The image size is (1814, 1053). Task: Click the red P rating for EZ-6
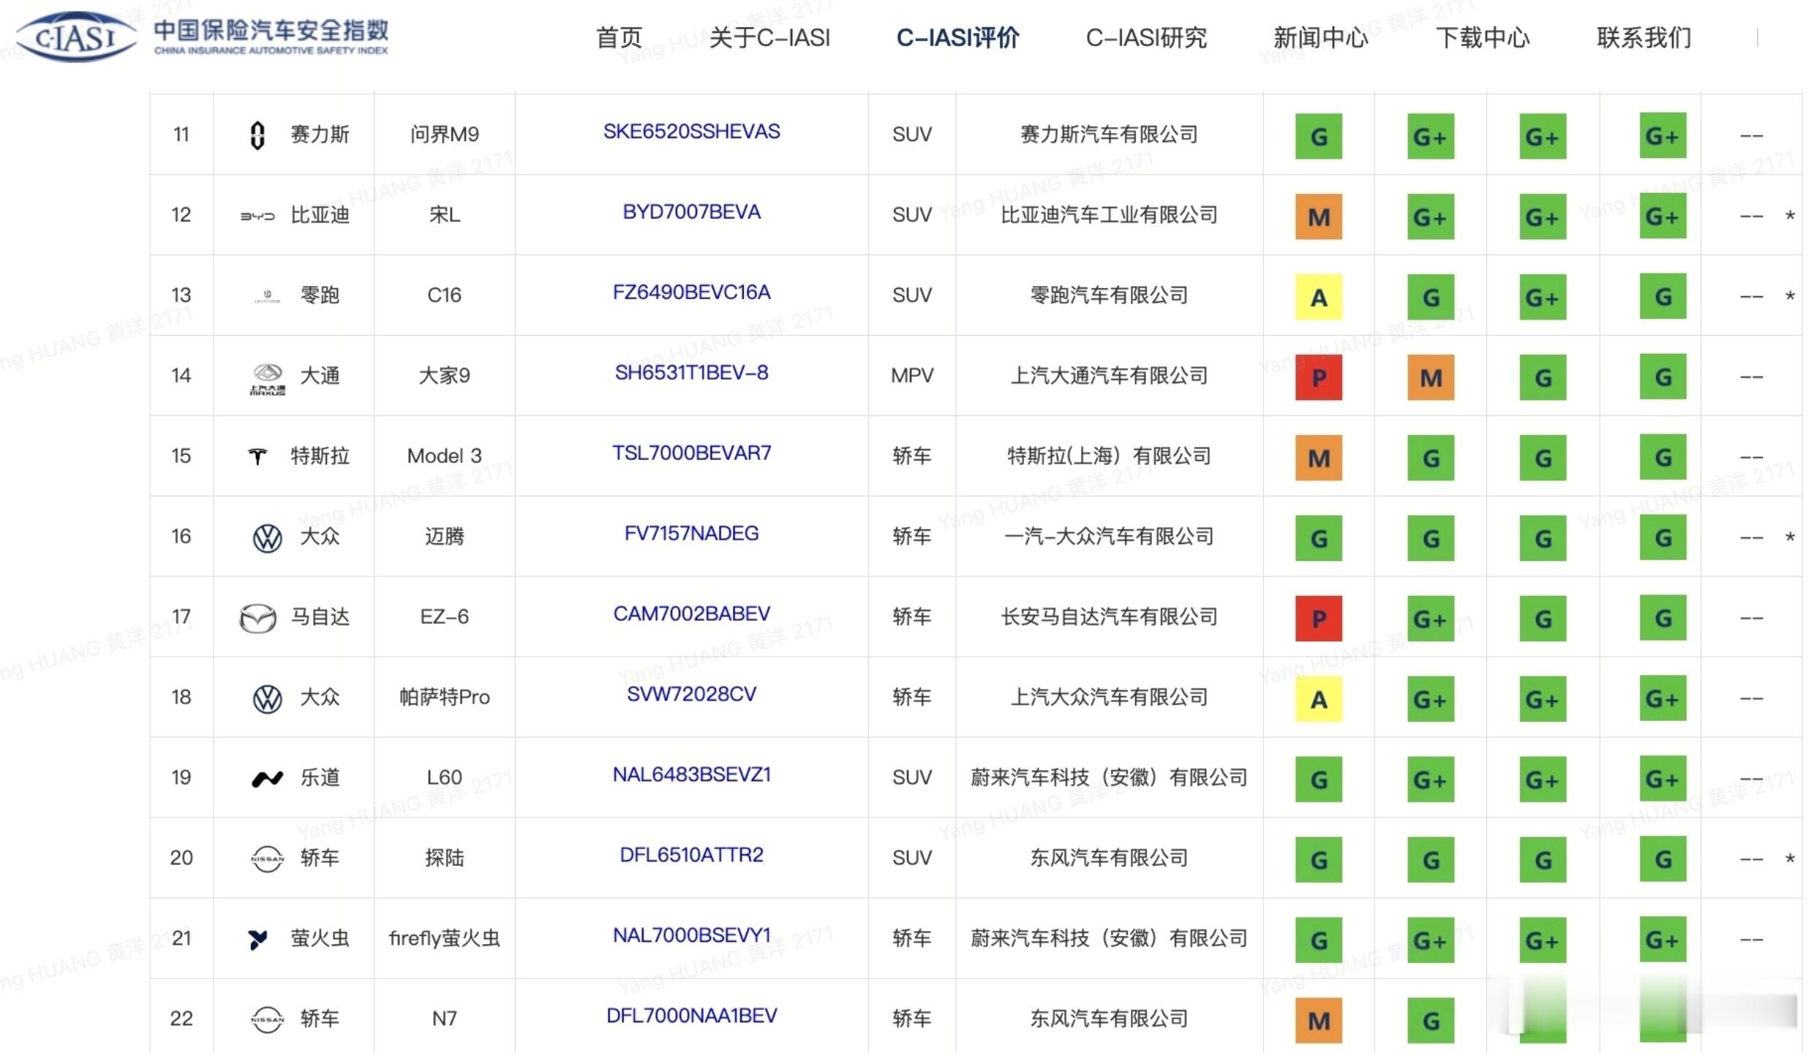click(1318, 619)
